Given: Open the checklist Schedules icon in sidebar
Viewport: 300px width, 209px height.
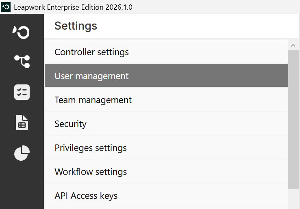Looking at the screenshot, I should click(22, 92).
